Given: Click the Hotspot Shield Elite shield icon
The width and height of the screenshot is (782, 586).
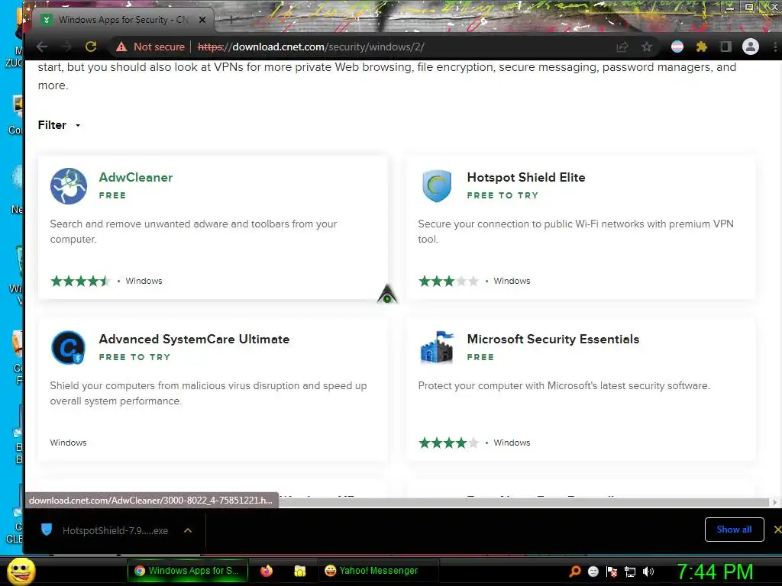Looking at the screenshot, I should click(x=437, y=186).
